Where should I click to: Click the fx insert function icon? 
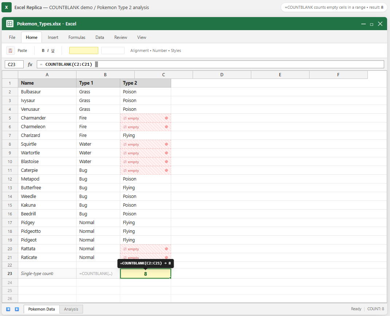click(30, 65)
